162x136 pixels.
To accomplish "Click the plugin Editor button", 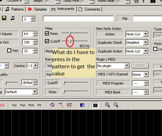I will tap(140, 66).
